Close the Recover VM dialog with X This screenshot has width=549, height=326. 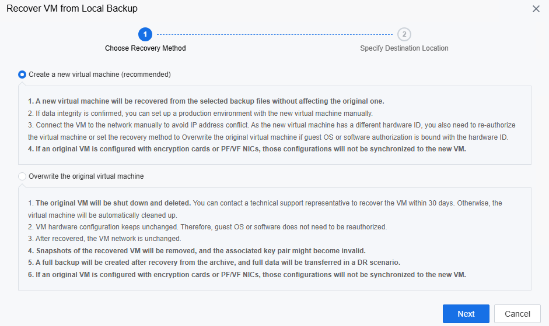[536, 9]
